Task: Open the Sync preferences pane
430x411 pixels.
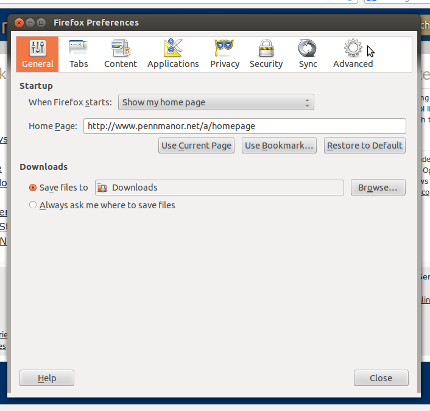Action: pos(308,54)
